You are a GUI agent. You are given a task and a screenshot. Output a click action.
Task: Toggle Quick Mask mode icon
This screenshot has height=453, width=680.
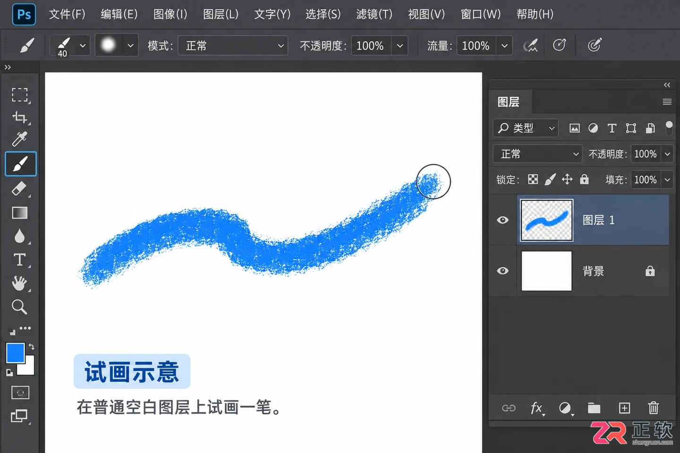pos(20,393)
